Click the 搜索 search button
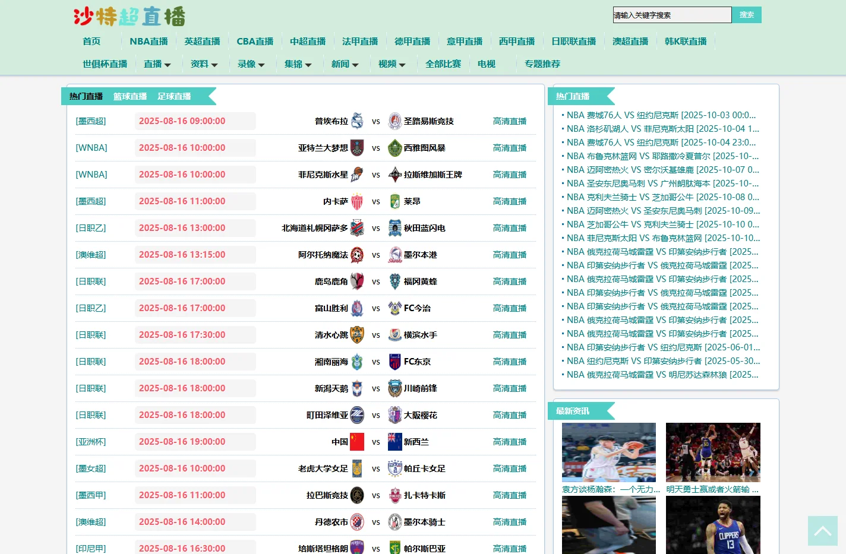Image resolution: width=846 pixels, height=554 pixels. tap(747, 15)
